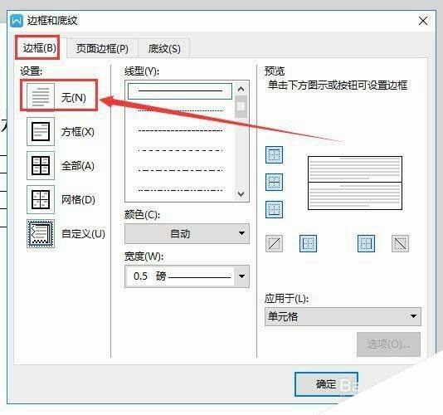Select the 自定义(U) custom border setting
This screenshot has height=415, width=443.
pyautogui.click(x=41, y=233)
